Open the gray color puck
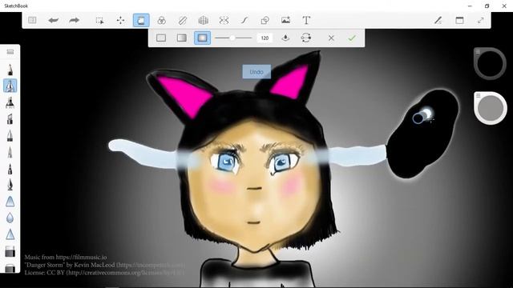 [491, 108]
